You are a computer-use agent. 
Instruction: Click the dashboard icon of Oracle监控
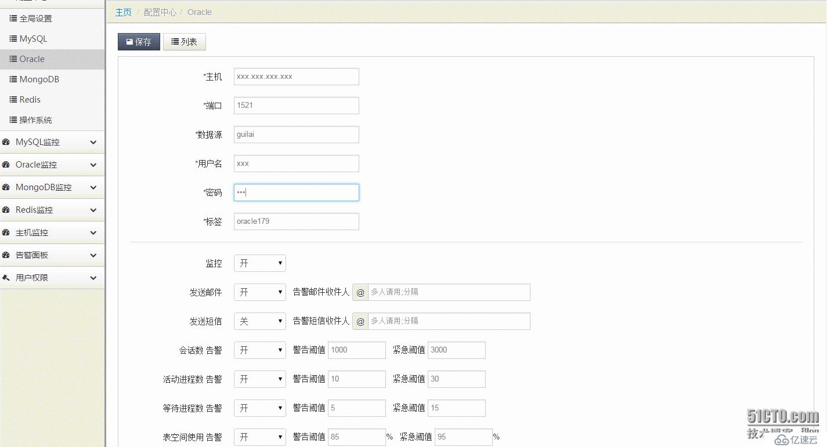[x=6, y=165]
